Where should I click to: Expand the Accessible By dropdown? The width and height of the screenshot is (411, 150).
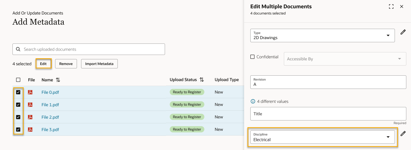point(345,59)
